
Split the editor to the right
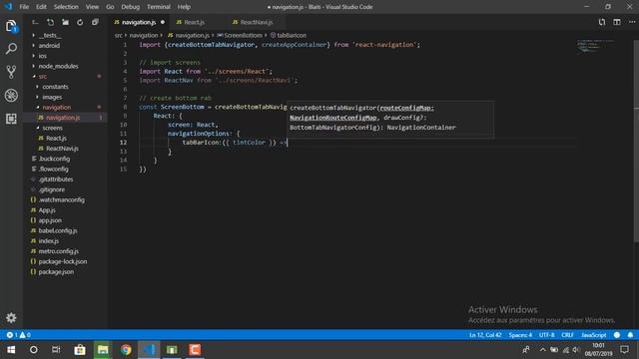pyautogui.click(x=617, y=22)
